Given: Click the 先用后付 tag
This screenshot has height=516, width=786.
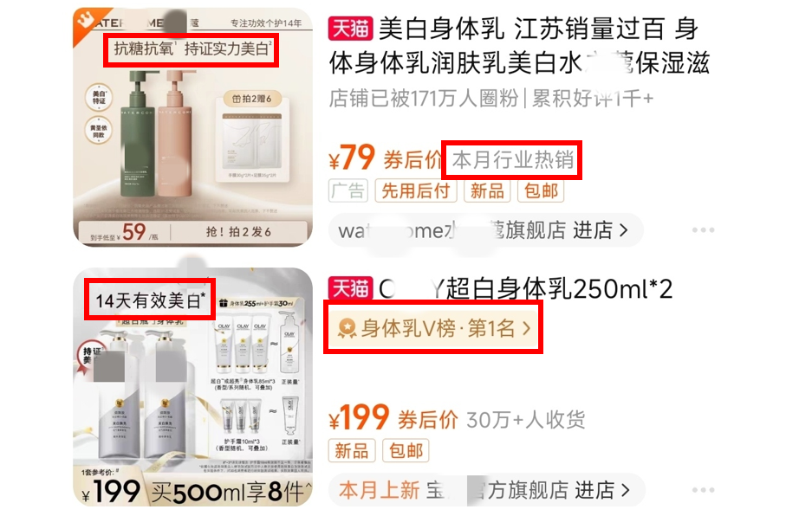Looking at the screenshot, I should pyautogui.click(x=416, y=190).
